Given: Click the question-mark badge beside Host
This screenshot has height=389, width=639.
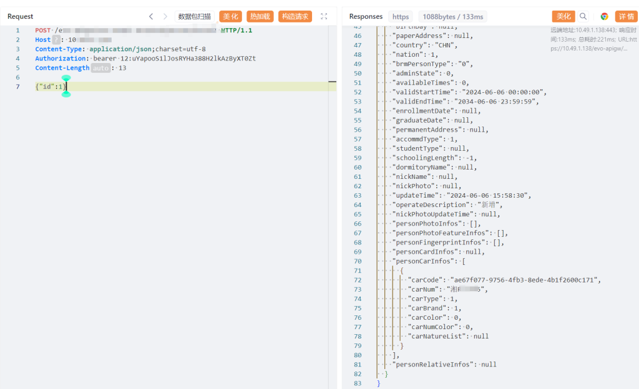Looking at the screenshot, I should click(56, 40).
